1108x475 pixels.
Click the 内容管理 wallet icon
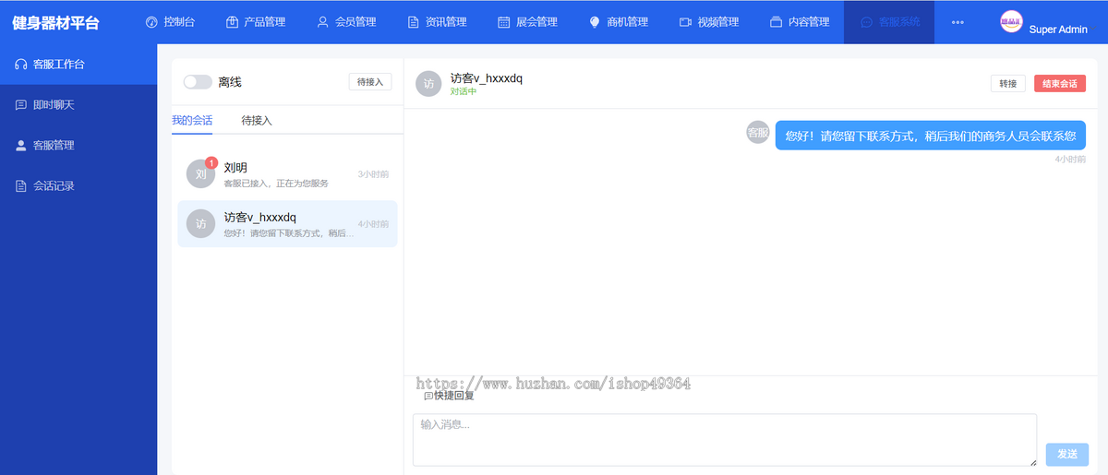pos(776,22)
